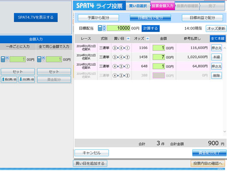Open the 買い目 column sort dropdown

coord(128,38)
